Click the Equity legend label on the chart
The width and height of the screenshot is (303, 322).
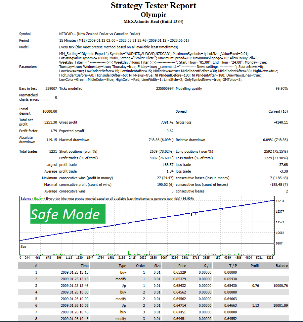coord(38,198)
